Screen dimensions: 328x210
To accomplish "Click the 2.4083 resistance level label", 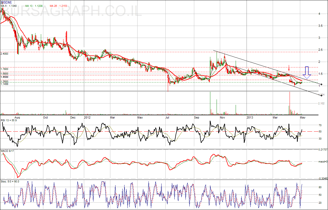I will coord(5,54).
